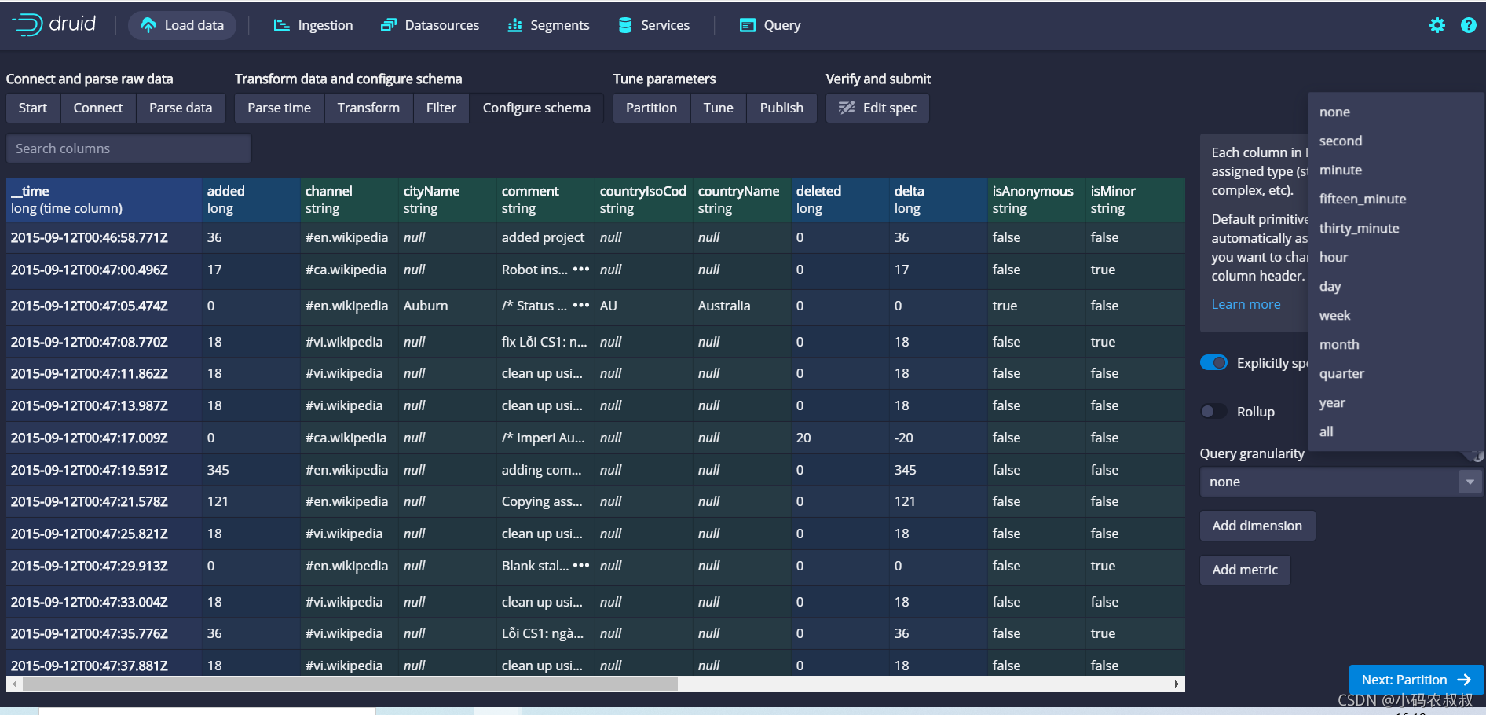The image size is (1486, 715).
Task: Select 'minute' granularity option
Action: click(x=1395, y=170)
